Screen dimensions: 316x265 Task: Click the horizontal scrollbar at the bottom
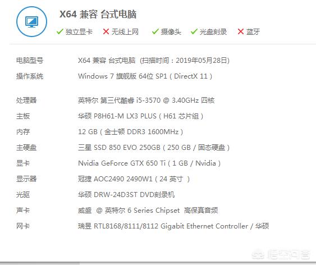tap(158, 263)
